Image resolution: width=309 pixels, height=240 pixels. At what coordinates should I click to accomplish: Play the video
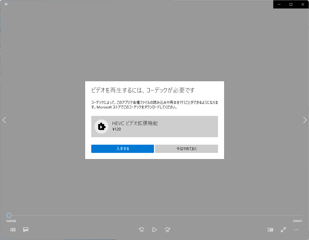coord(154,230)
